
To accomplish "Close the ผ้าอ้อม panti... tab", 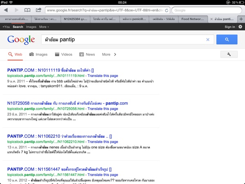I will point(212,19).
